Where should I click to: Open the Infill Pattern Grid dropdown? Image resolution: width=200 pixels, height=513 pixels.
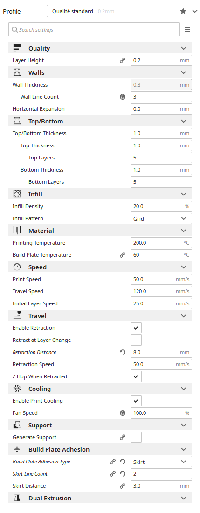point(161,218)
